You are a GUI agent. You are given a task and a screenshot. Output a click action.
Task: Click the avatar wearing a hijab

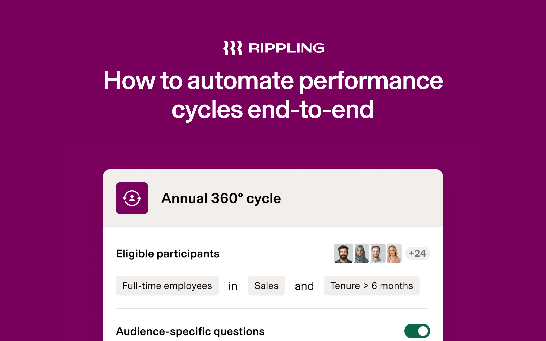tap(362, 254)
